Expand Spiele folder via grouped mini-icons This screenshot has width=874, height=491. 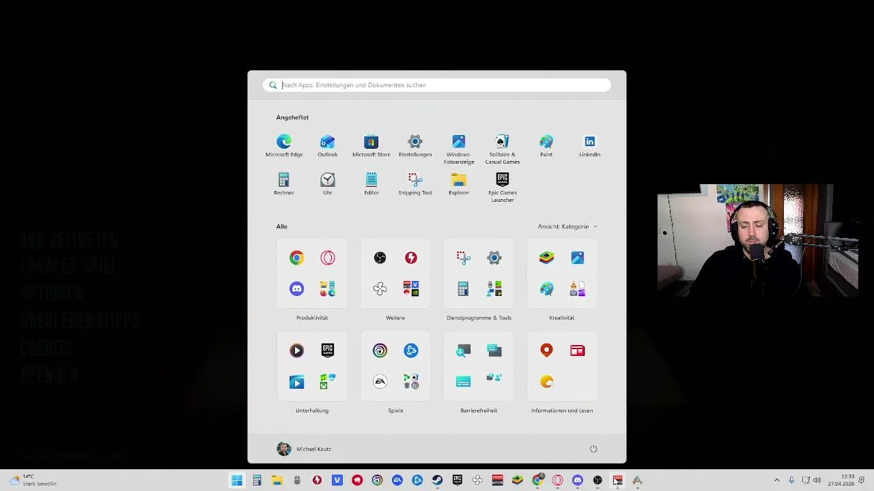411,382
